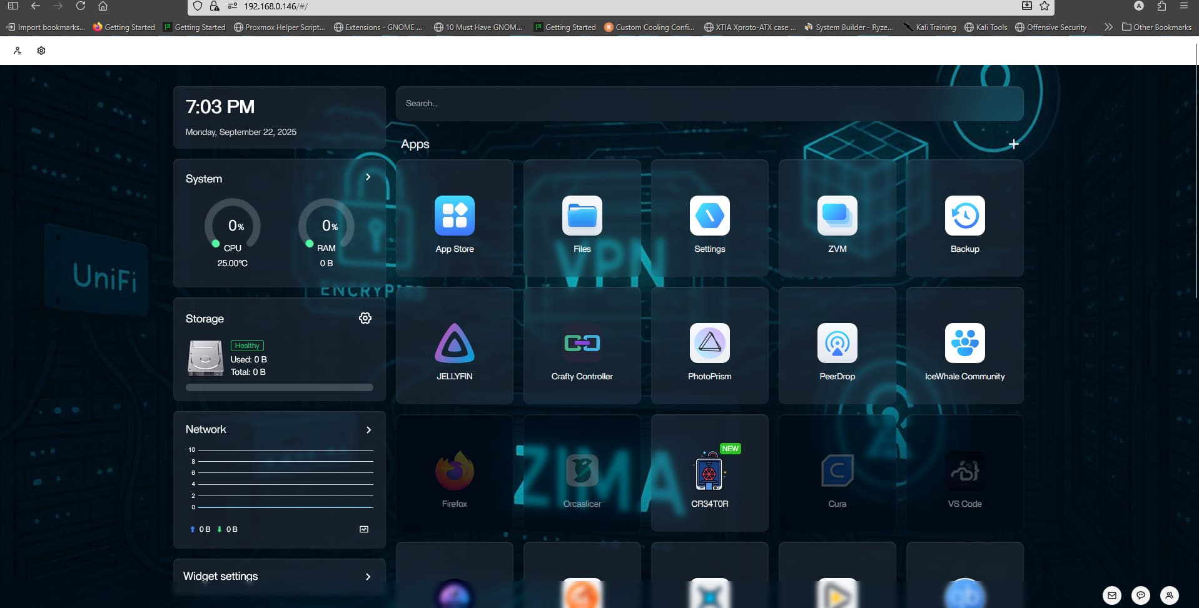Open XTIA Xproto-ATX case bookmark

coord(750,27)
